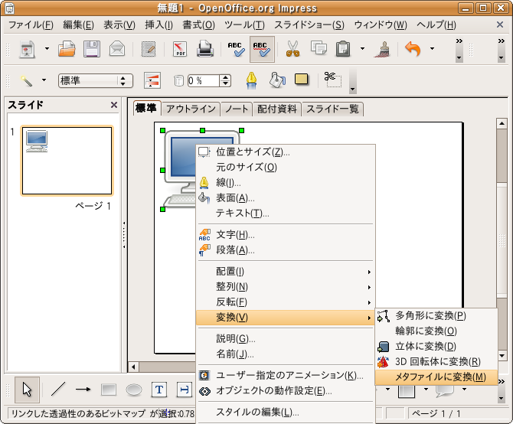
Task: Export directly as PDF icon
Action: click(180, 49)
